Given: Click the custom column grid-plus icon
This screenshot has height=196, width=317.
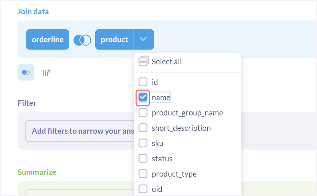Looking at the screenshot, I should pos(47,72).
